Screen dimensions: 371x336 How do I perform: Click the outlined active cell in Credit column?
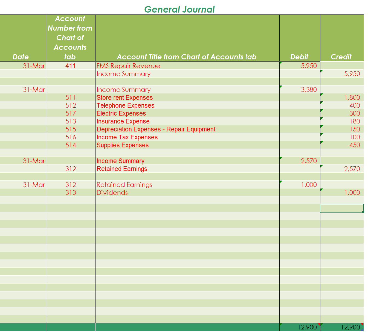click(342, 208)
